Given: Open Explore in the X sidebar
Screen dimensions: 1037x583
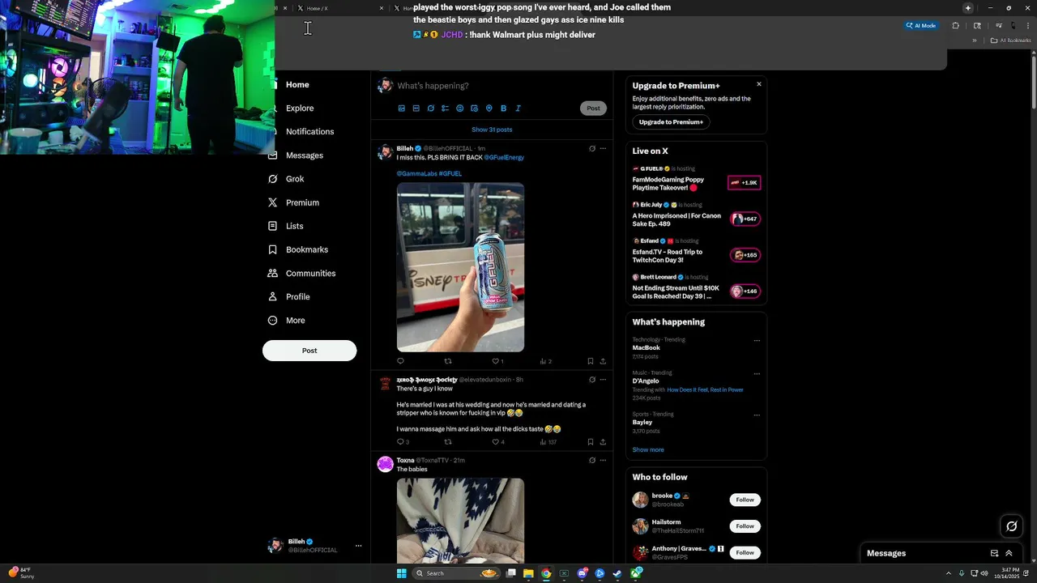Looking at the screenshot, I should (299, 109).
